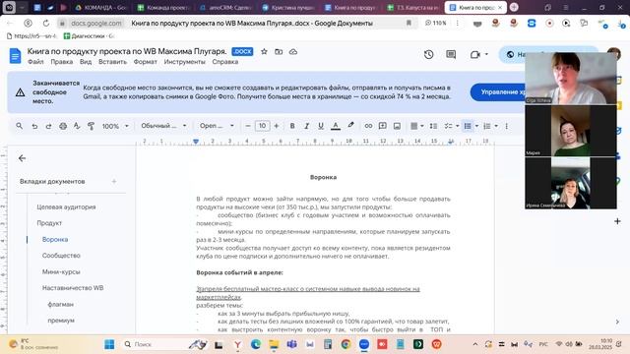Insert a link using chain icon
This screenshot has height=354, width=630.
pyautogui.click(x=368, y=126)
